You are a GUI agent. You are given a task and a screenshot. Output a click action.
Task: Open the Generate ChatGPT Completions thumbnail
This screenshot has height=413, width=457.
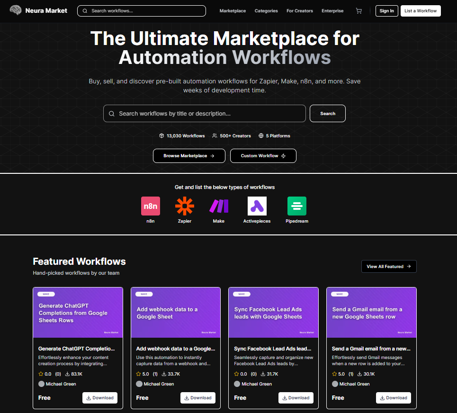78,313
